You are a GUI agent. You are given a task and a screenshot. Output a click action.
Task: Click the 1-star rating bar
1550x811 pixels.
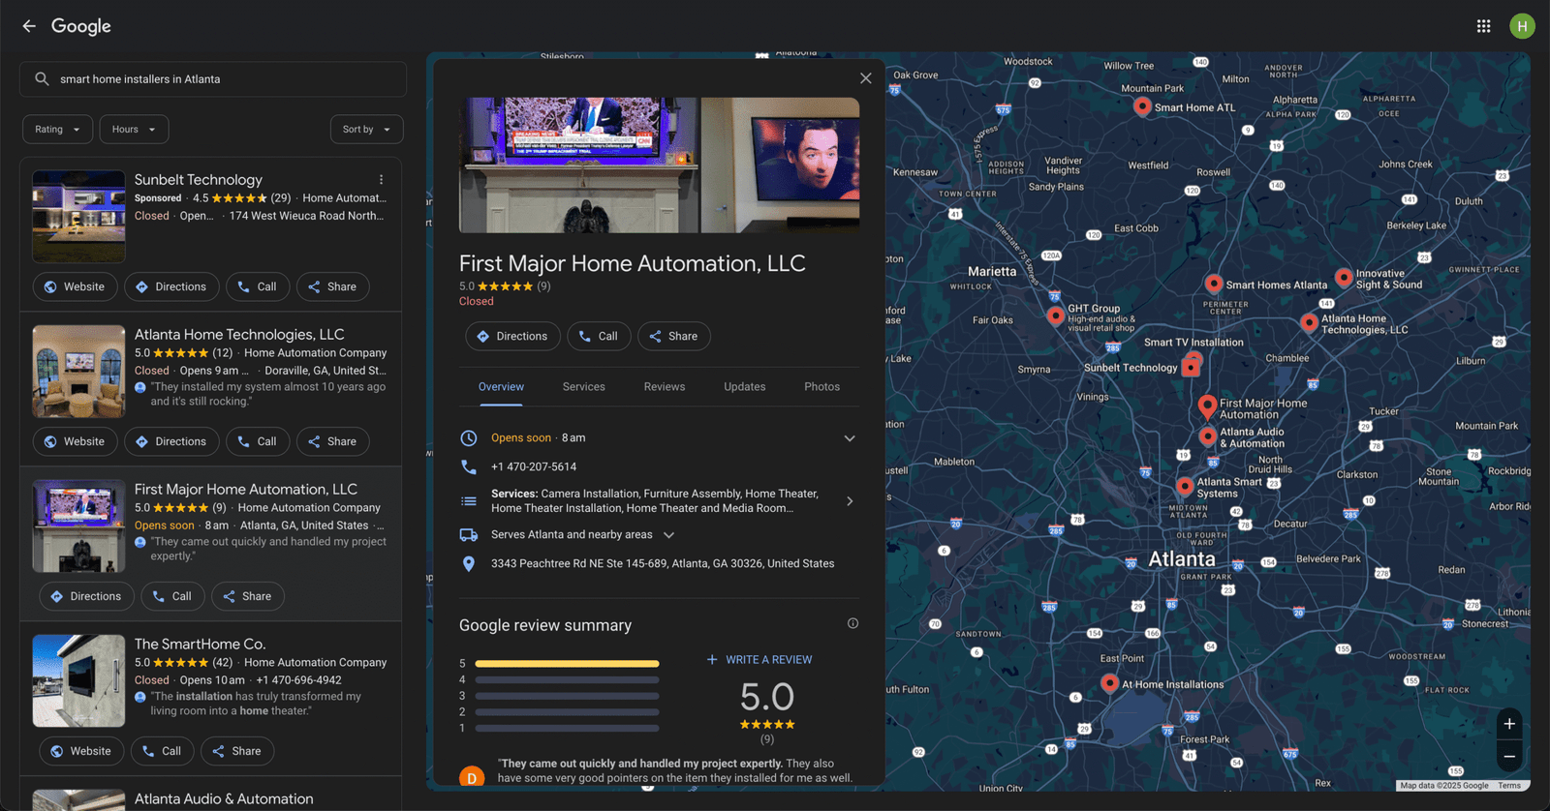tap(567, 728)
